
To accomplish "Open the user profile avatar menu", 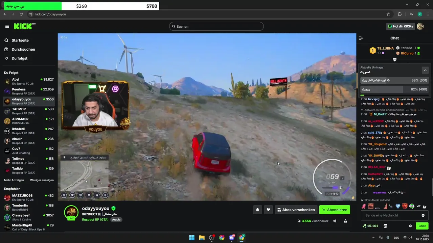I will click(420, 26).
